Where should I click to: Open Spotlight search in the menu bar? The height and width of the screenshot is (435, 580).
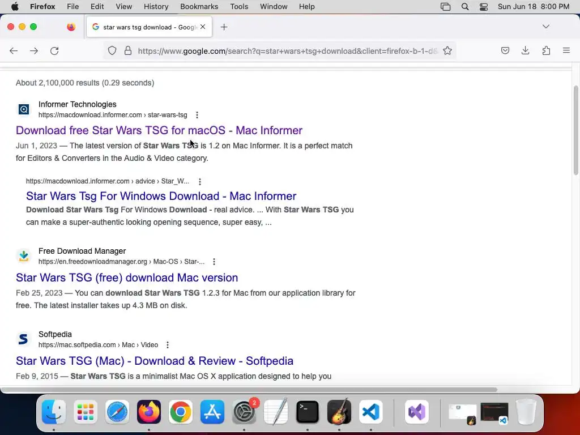coord(465,7)
